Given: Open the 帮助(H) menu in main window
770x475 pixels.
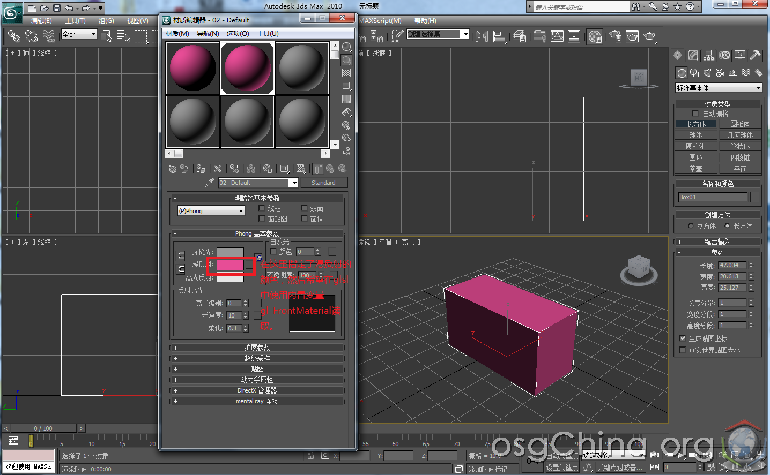Looking at the screenshot, I should 425,21.
